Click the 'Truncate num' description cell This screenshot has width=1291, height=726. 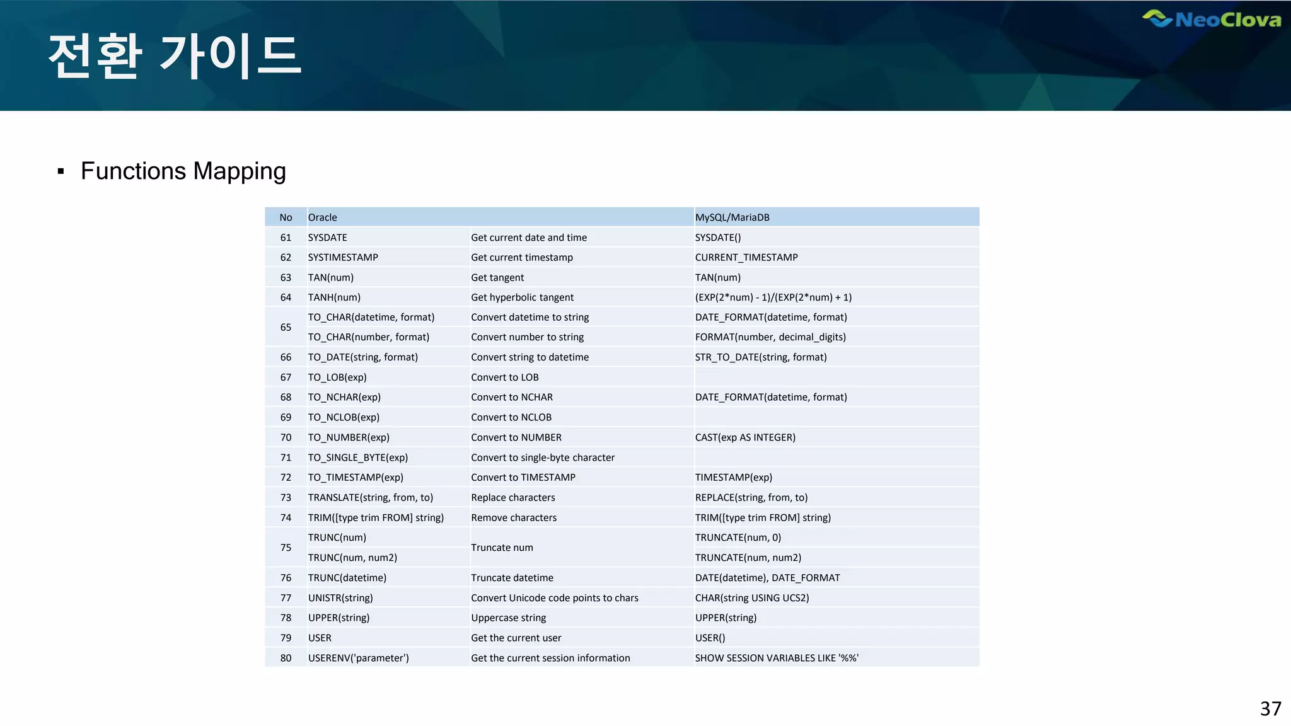coord(502,548)
